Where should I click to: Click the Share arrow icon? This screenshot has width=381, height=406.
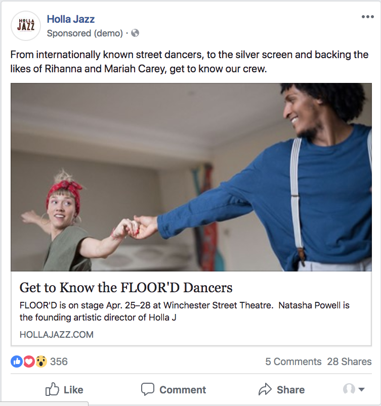(265, 389)
